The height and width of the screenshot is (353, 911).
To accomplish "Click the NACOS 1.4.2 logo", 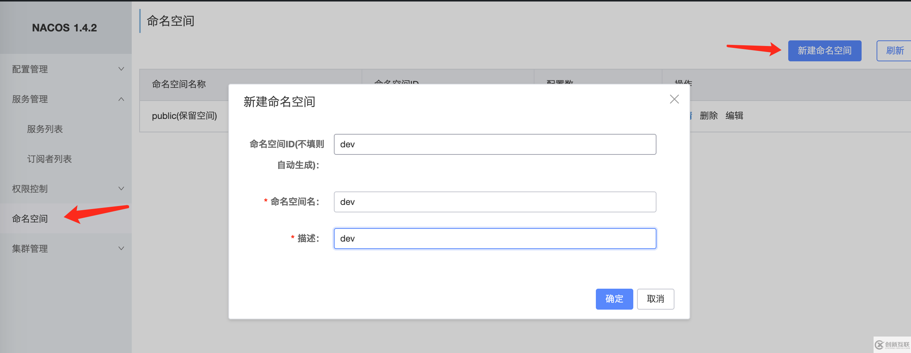I will coord(64,27).
